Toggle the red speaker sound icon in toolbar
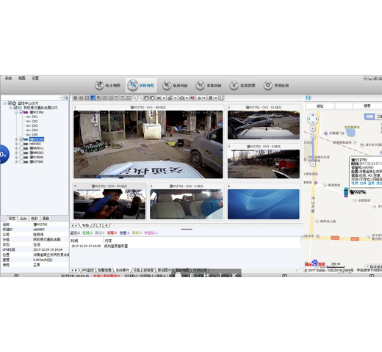Image resolution: width=382 pixels, height=352 pixels. 192,98
